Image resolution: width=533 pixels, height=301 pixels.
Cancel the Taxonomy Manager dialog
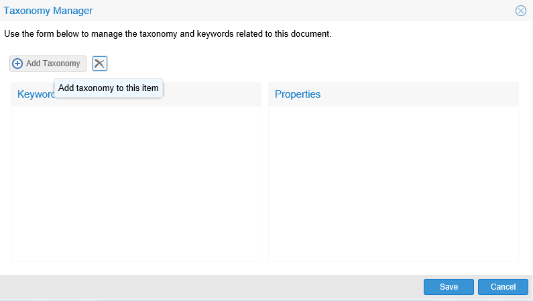pyautogui.click(x=503, y=287)
